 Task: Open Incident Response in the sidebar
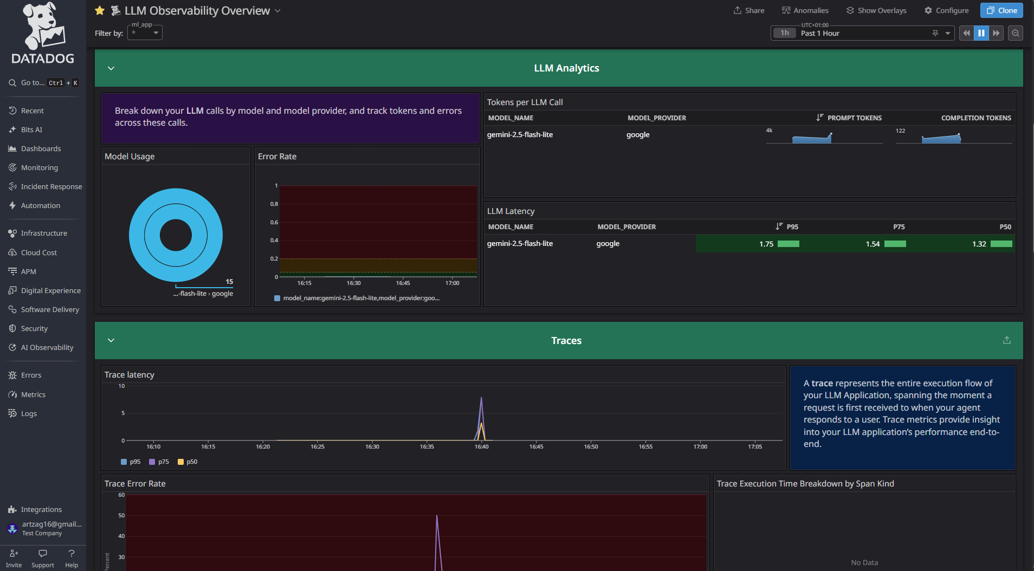[51, 186]
